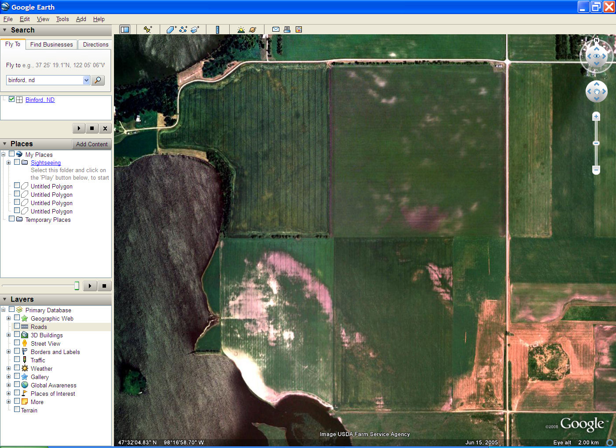The image size is (616, 448).
Task: Enable the Traffic layer checkbox
Action: (x=17, y=359)
